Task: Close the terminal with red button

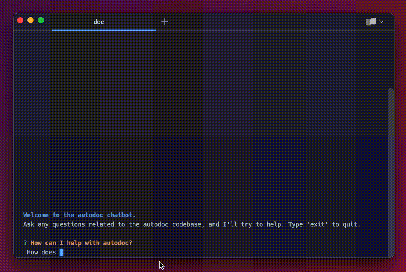Action: (20, 20)
